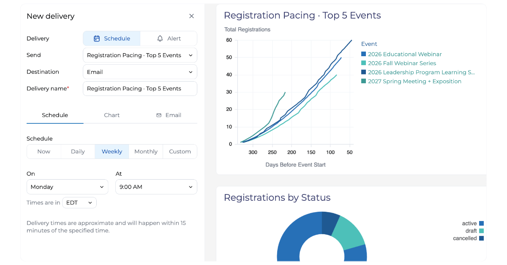Click the Registrations by Status title

(x=277, y=198)
